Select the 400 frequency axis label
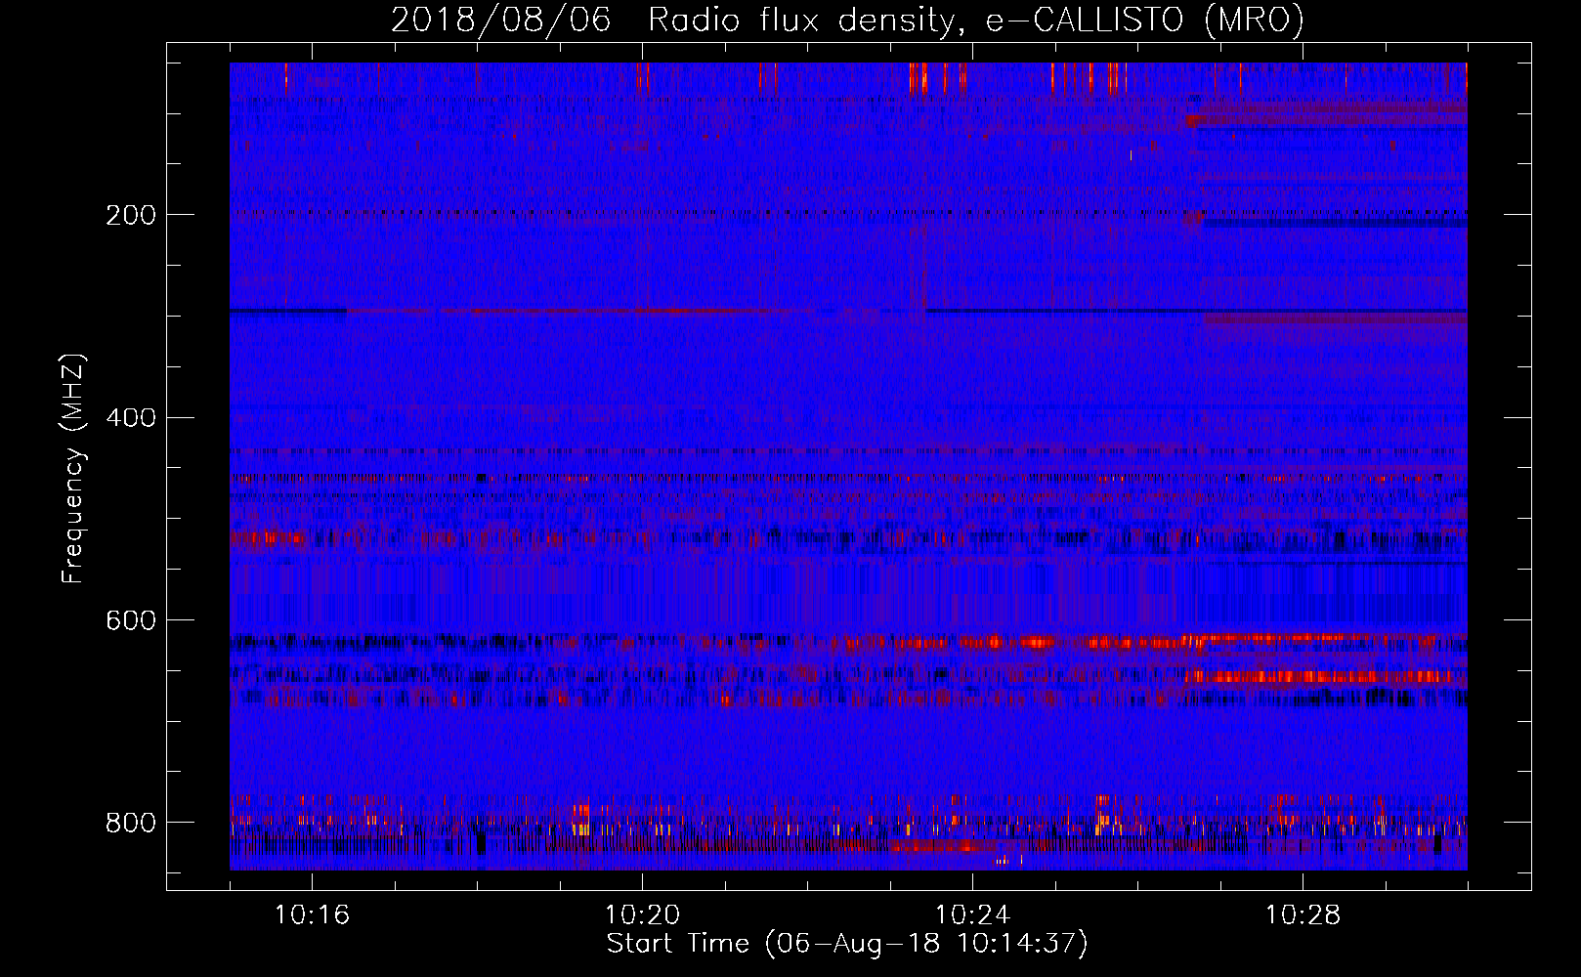1581x977 pixels. click(131, 418)
